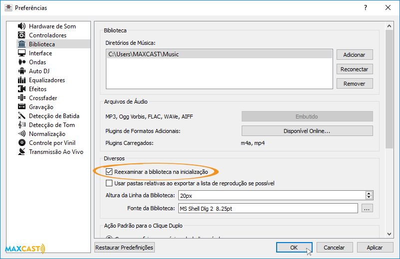Click the Equalizadores bars icon
This screenshot has height=259, width=400.
[x=21, y=80]
